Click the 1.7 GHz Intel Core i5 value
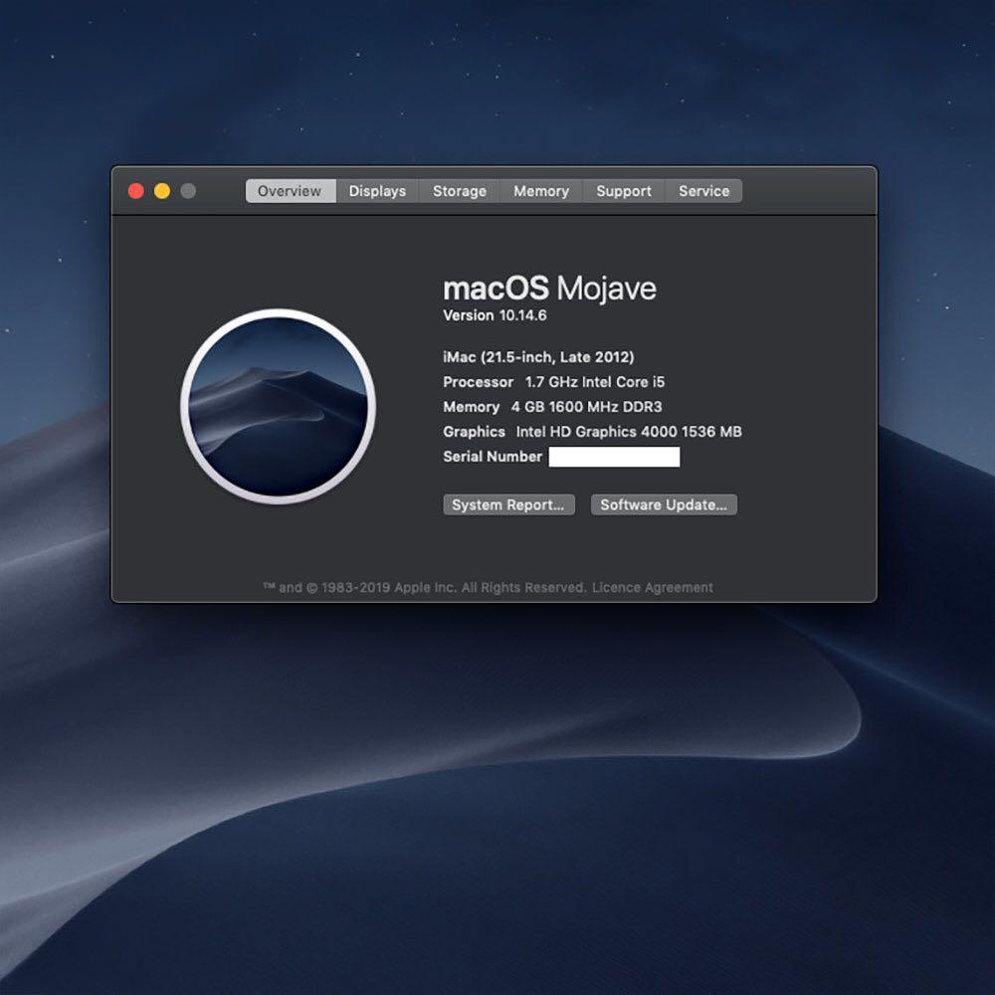The width and height of the screenshot is (995, 995). 595,382
